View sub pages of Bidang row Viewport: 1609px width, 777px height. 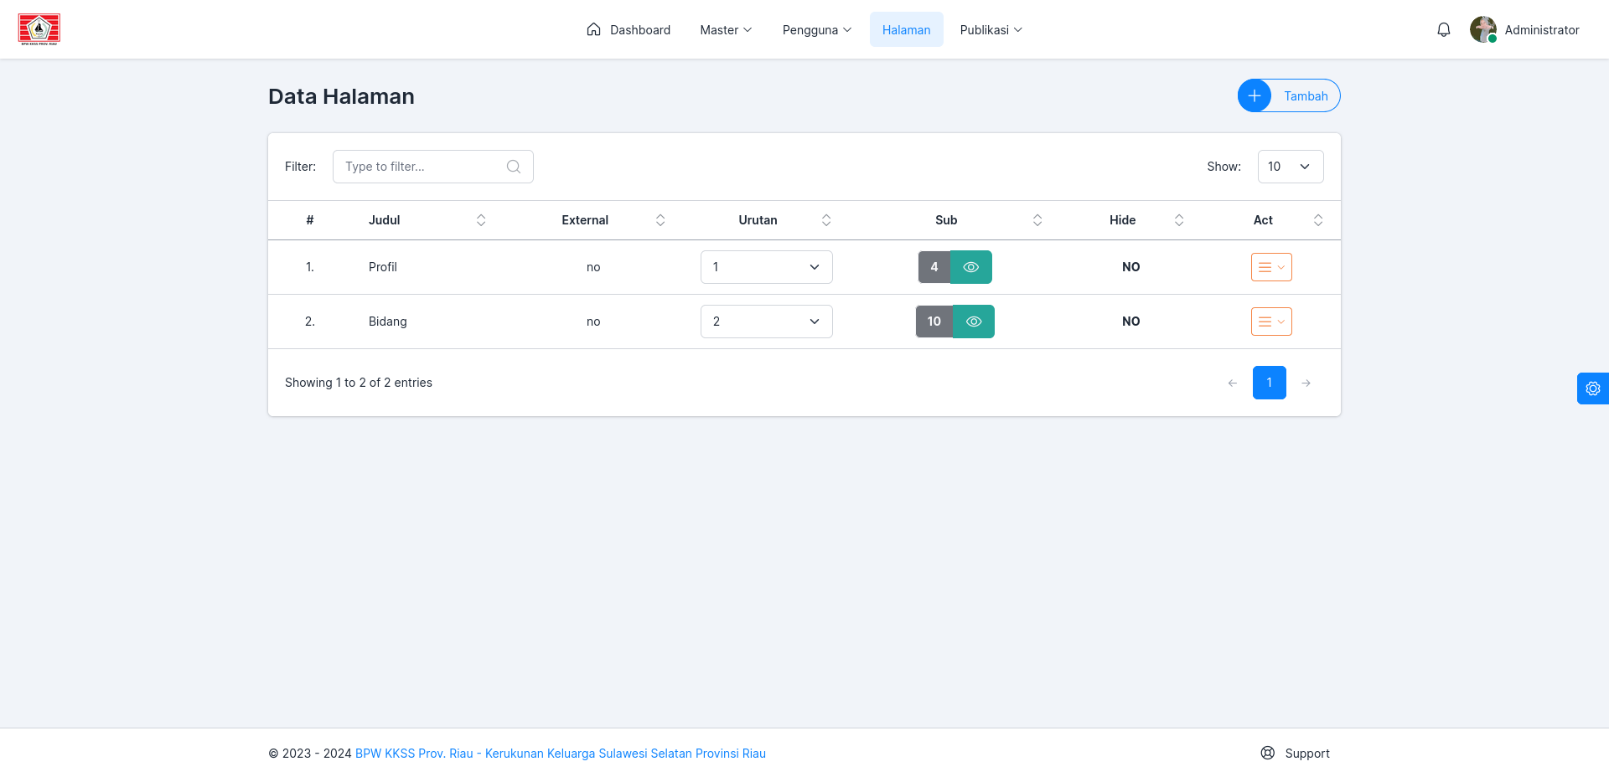coord(974,322)
